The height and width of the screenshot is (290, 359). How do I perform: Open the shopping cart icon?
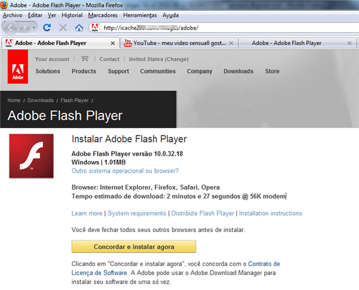click(x=85, y=59)
